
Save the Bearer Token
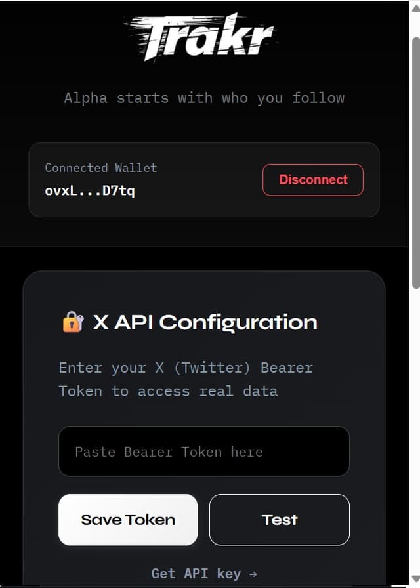pos(127,520)
